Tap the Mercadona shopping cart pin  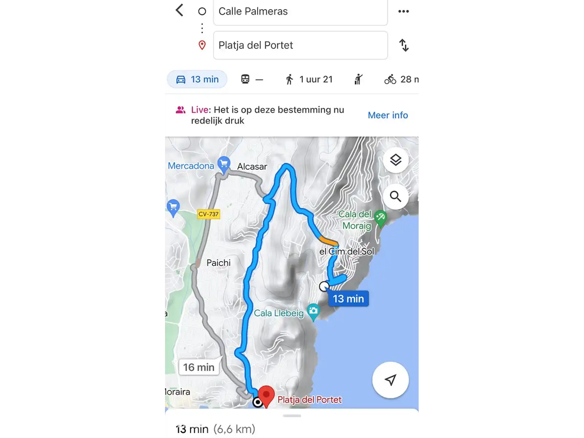(x=224, y=165)
